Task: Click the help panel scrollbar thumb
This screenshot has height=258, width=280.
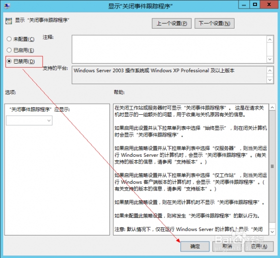Action: pos(272,166)
